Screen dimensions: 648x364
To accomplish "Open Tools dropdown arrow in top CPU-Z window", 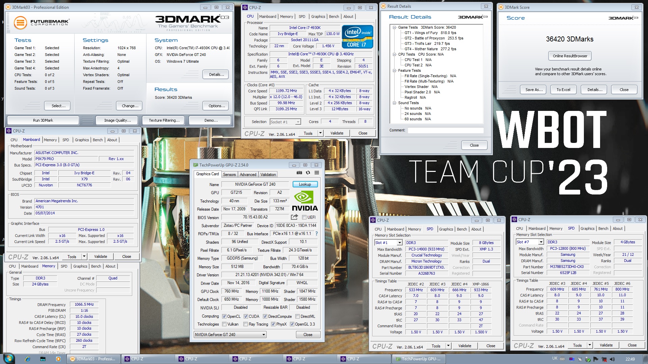I will (320, 133).
